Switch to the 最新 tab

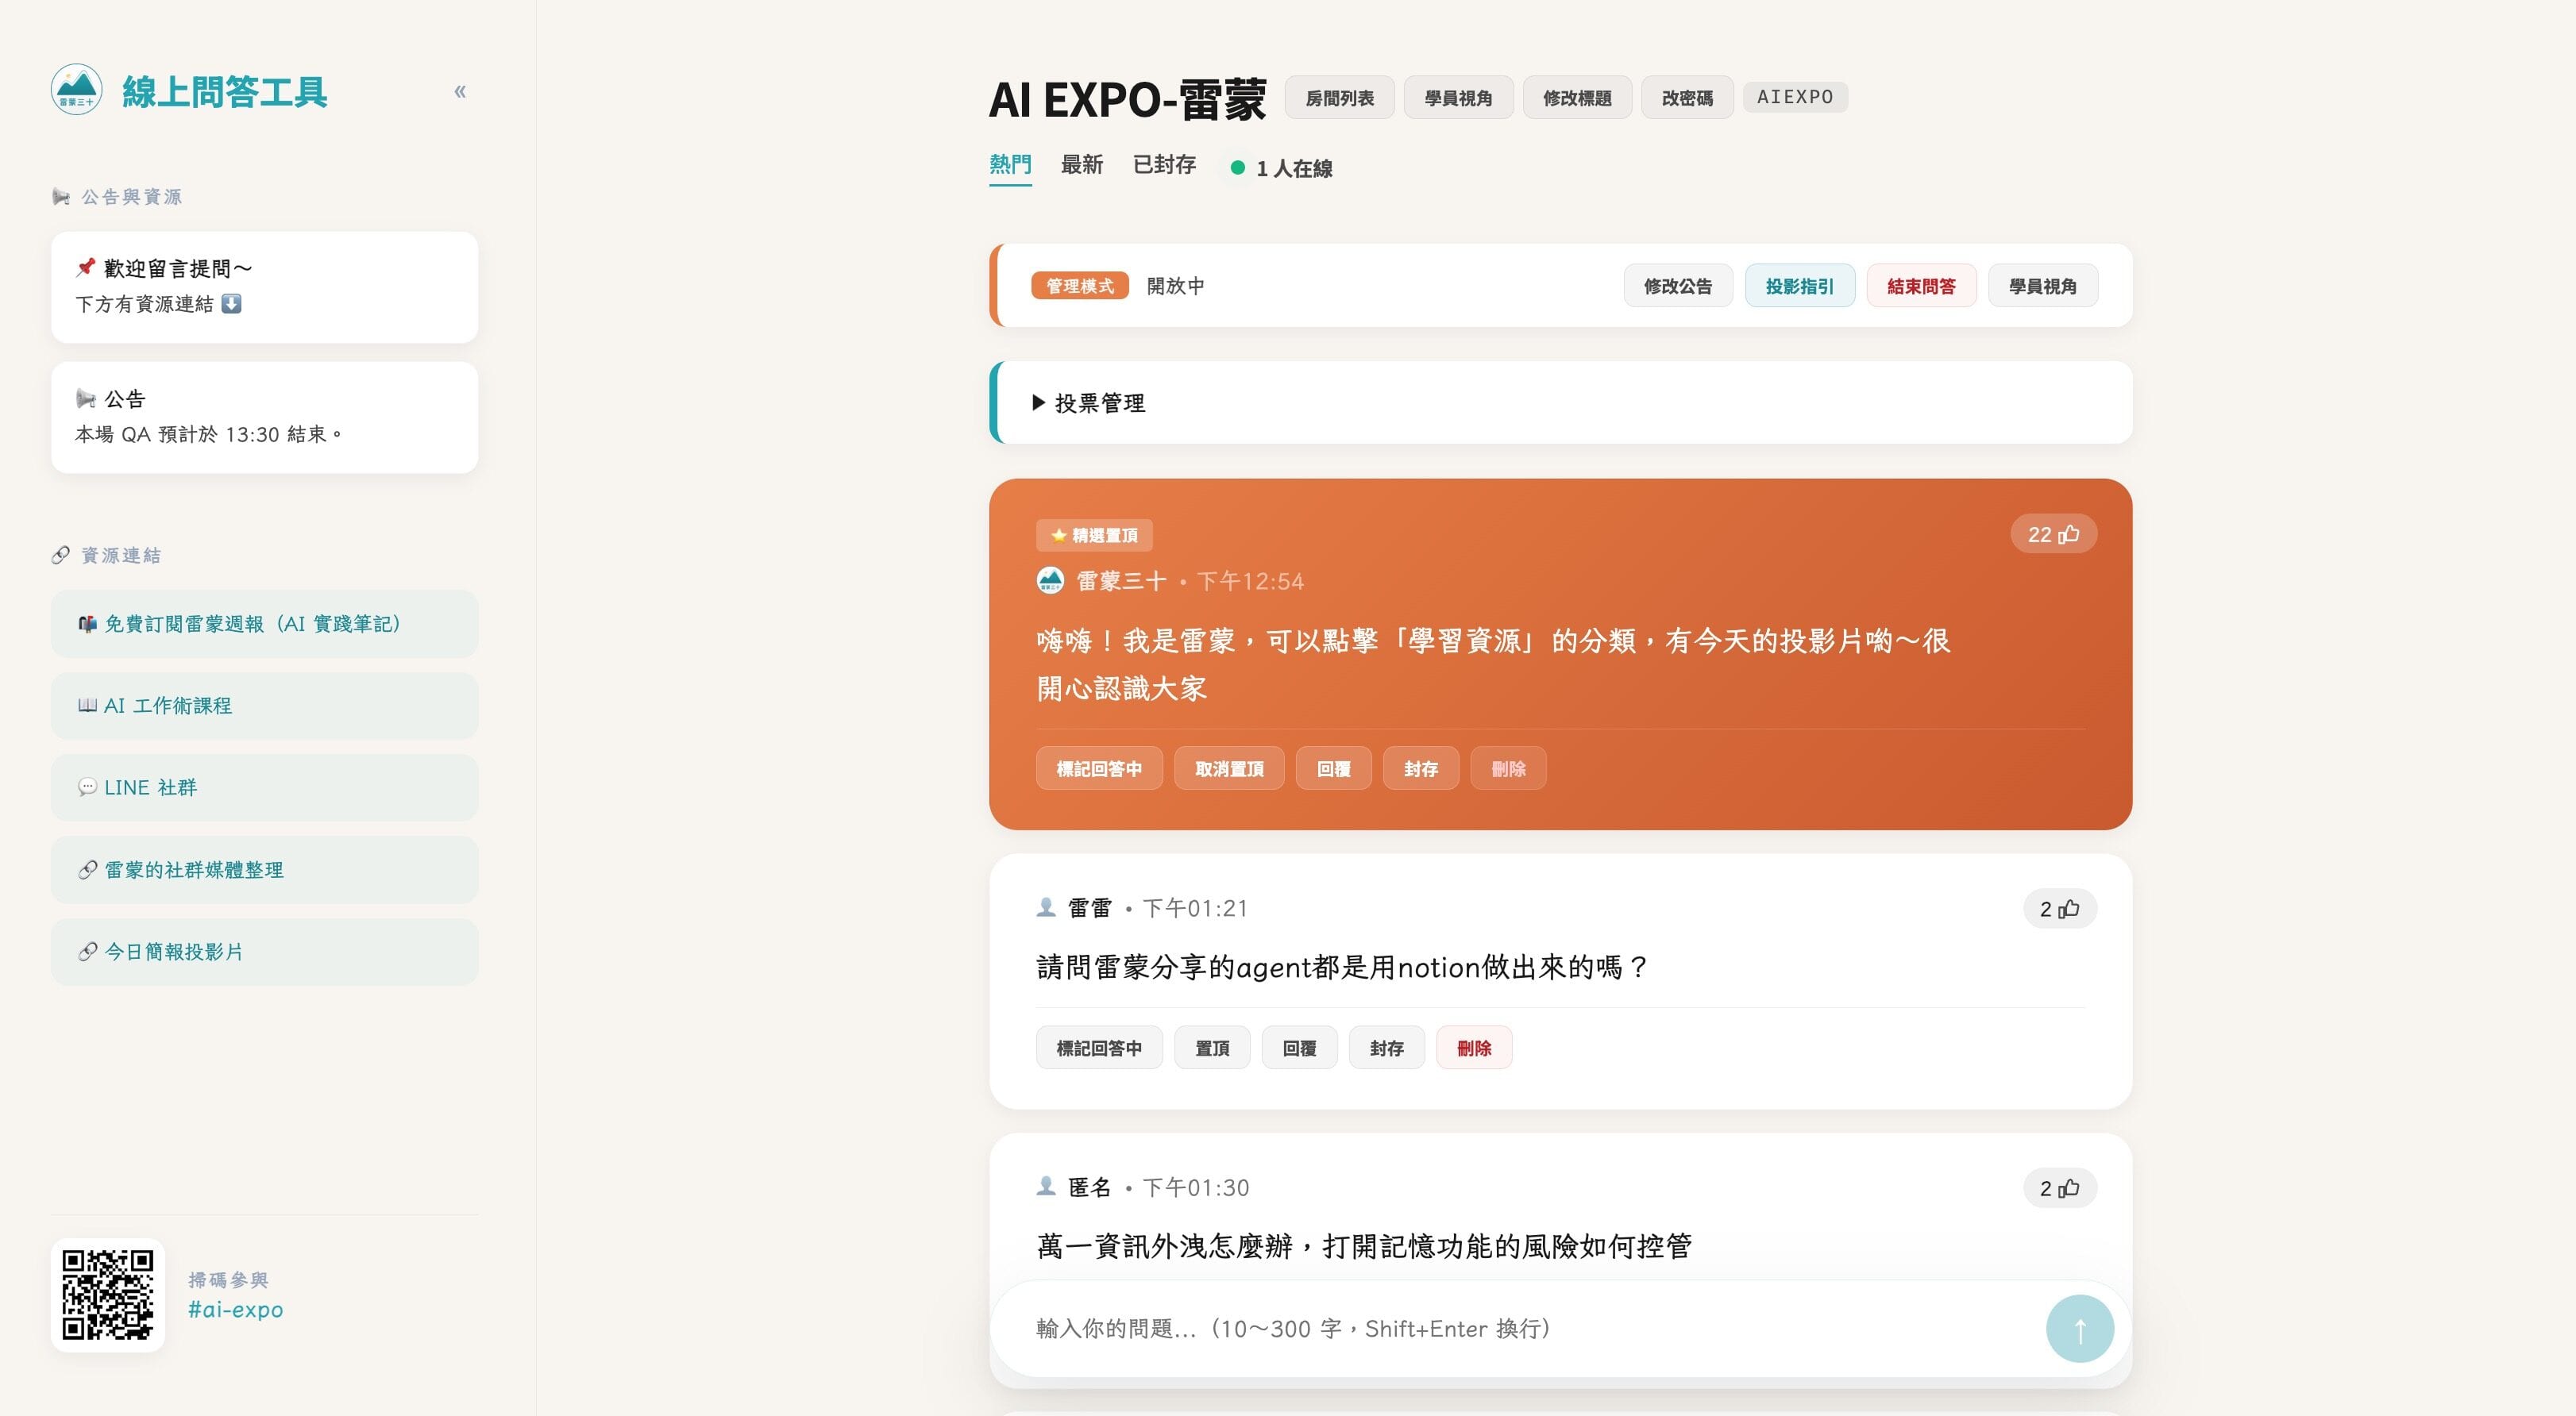[1081, 165]
